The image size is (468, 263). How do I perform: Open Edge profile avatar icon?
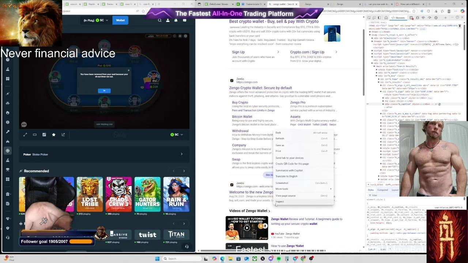tap(449, 11)
